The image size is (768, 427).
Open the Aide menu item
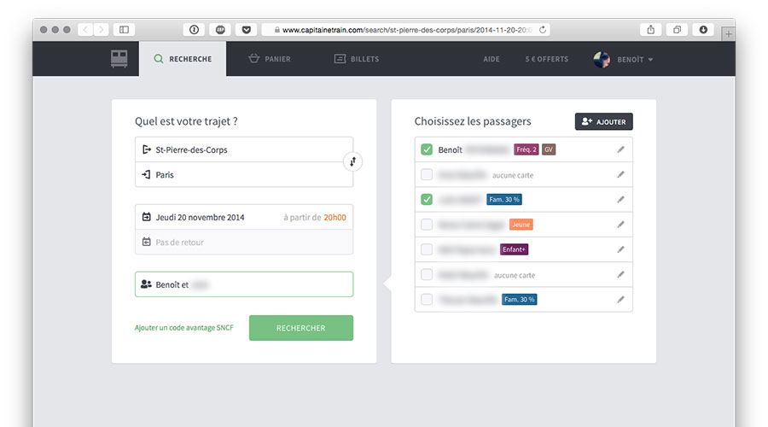point(492,59)
